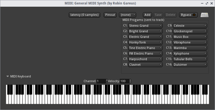
Task: Open the C11 Music Box dropdown
Action: [190, 37]
